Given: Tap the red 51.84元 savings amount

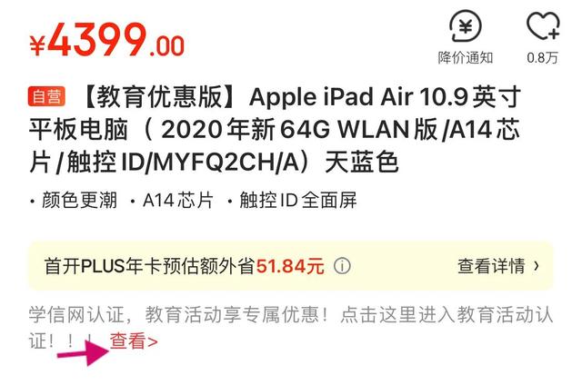Looking at the screenshot, I should [x=290, y=266].
